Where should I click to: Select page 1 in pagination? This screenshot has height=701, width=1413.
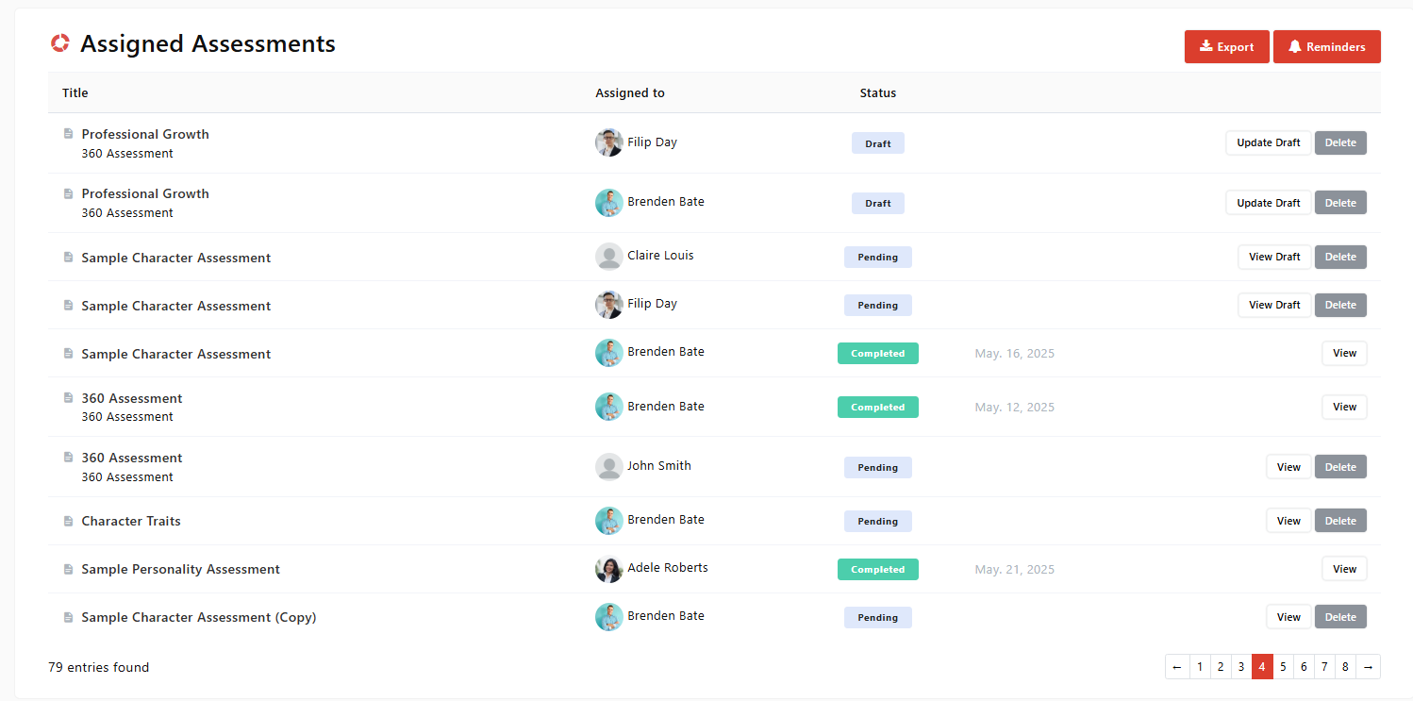[1200, 667]
